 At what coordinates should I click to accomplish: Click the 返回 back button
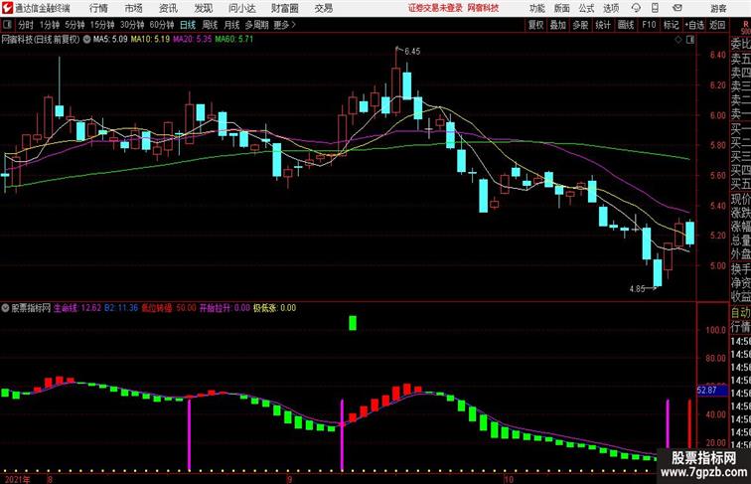[x=717, y=25]
